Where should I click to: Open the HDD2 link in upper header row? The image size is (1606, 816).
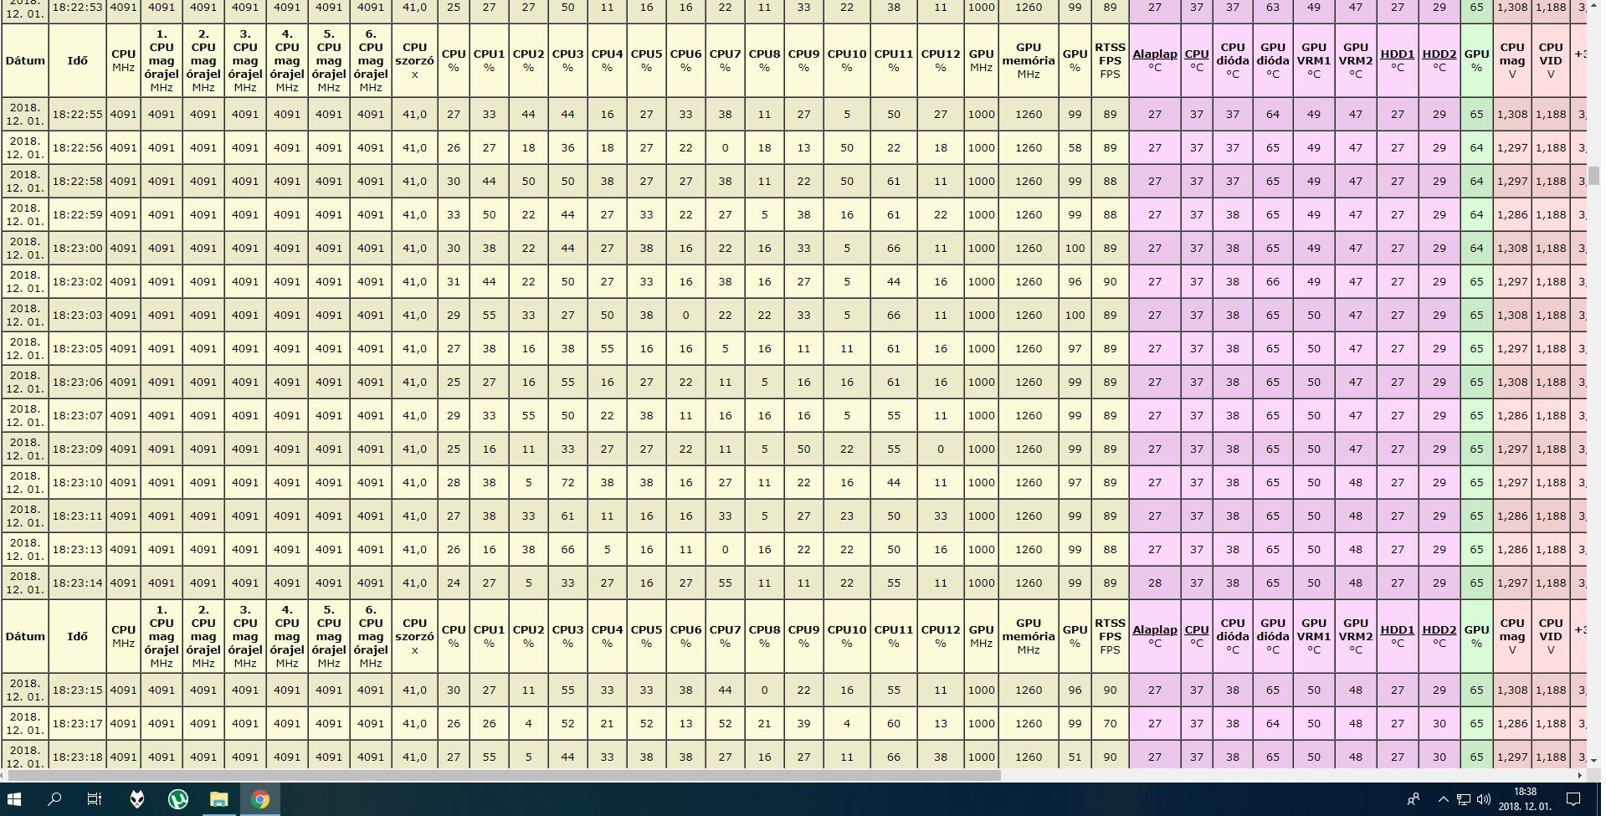(1439, 54)
